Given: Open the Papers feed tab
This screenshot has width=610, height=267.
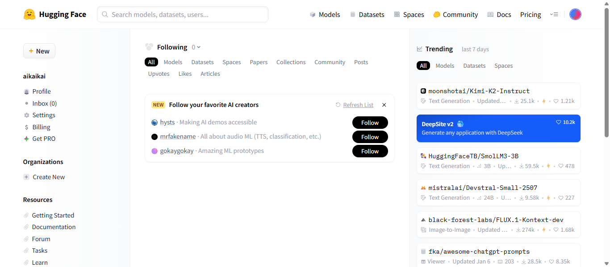Looking at the screenshot, I should pyautogui.click(x=259, y=62).
